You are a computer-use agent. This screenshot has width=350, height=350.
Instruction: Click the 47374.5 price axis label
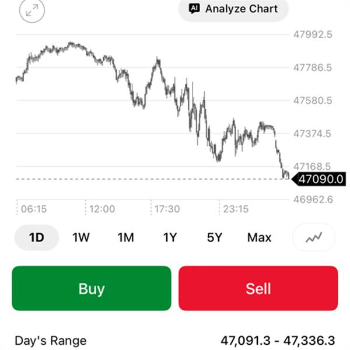[x=312, y=134]
